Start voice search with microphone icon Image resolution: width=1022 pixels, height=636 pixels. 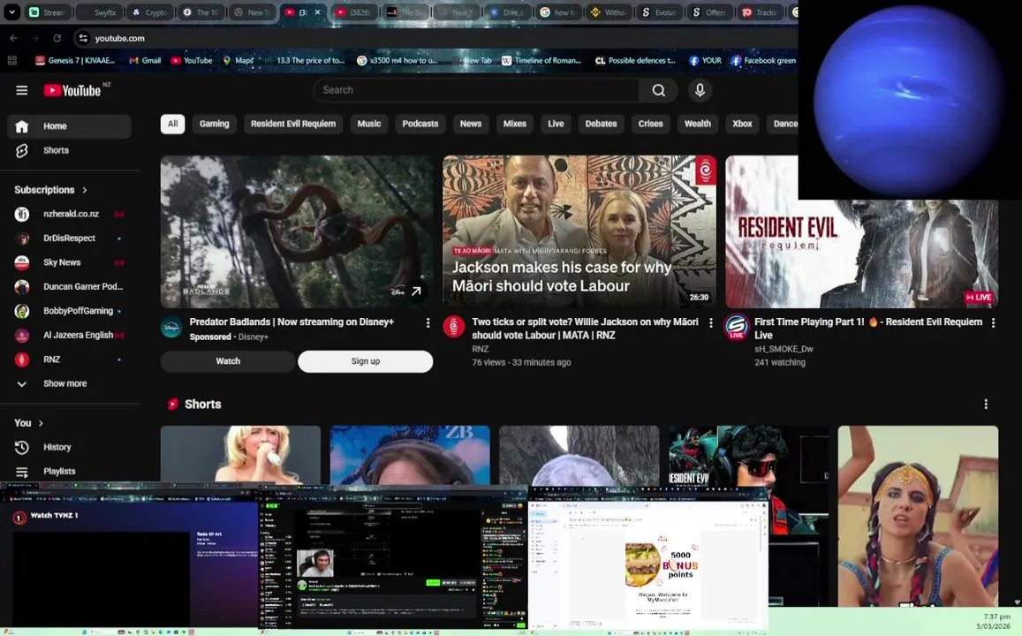[700, 91]
